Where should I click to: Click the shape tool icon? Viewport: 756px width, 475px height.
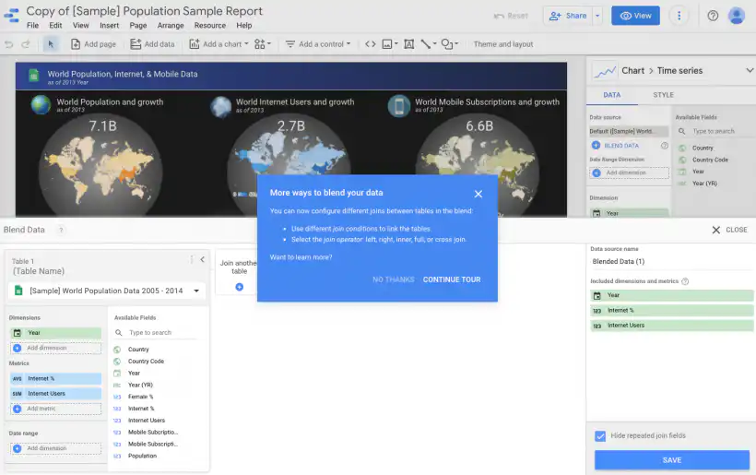click(x=449, y=44)
